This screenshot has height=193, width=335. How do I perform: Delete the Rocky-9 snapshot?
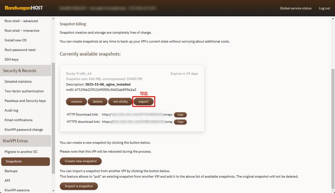click(x=97, y=102)
